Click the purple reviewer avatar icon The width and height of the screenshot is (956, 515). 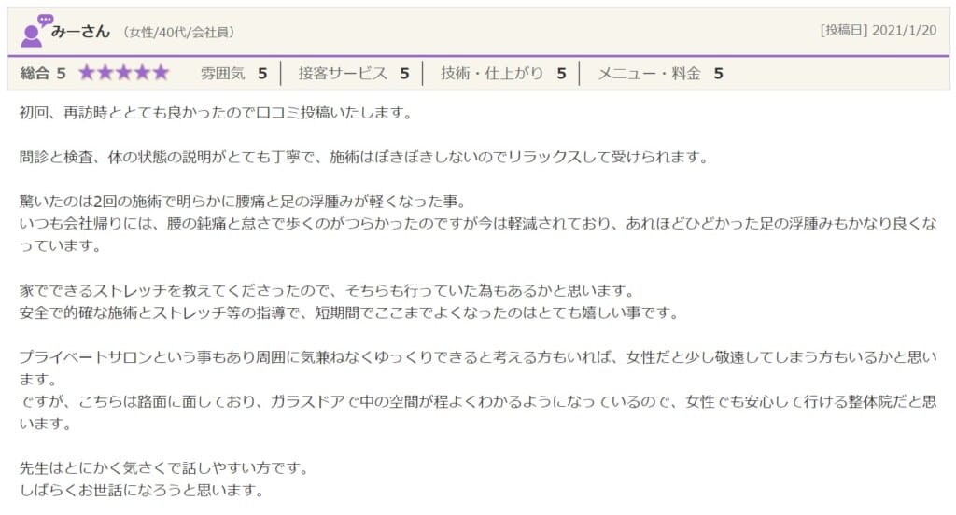[35, 31]
